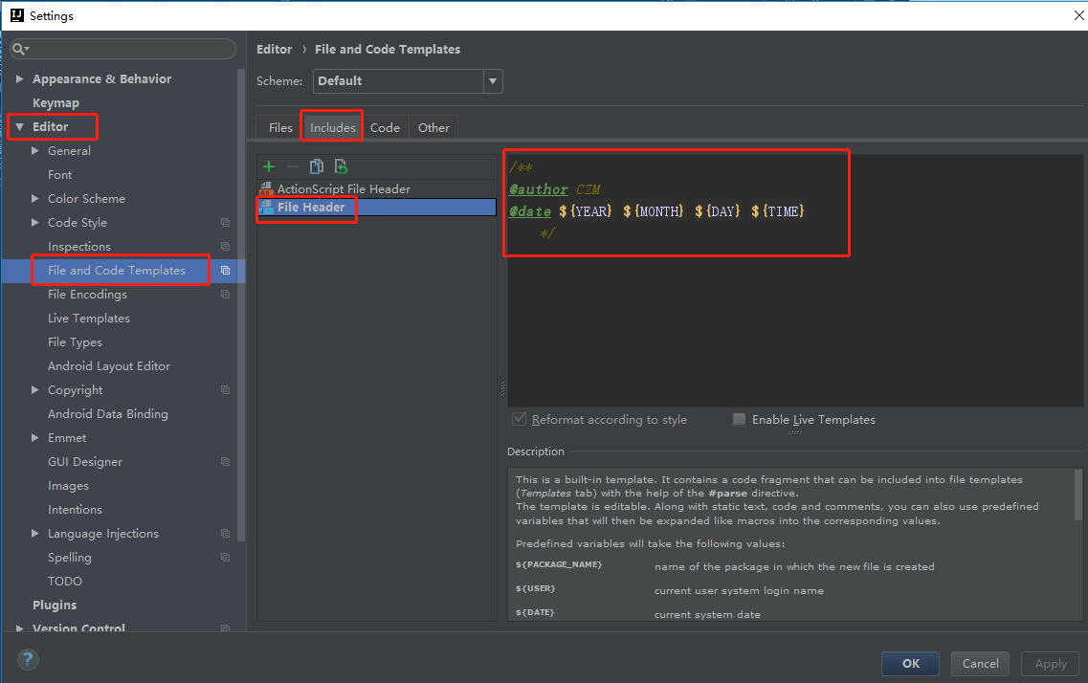This screenshot has height=683, width=1088.
Task: Expand Appearance & Behavior section
Action: (19, 79)
